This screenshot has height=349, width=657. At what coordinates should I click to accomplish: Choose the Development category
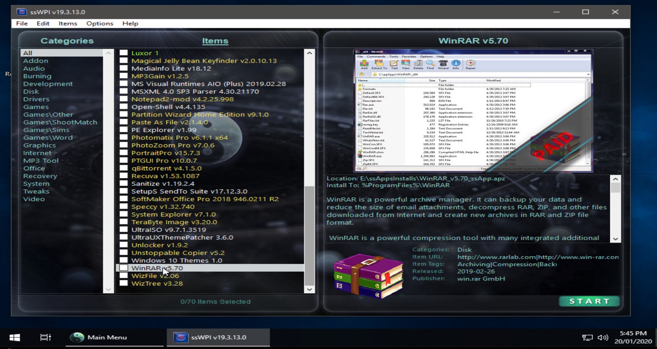coord(48,84)
